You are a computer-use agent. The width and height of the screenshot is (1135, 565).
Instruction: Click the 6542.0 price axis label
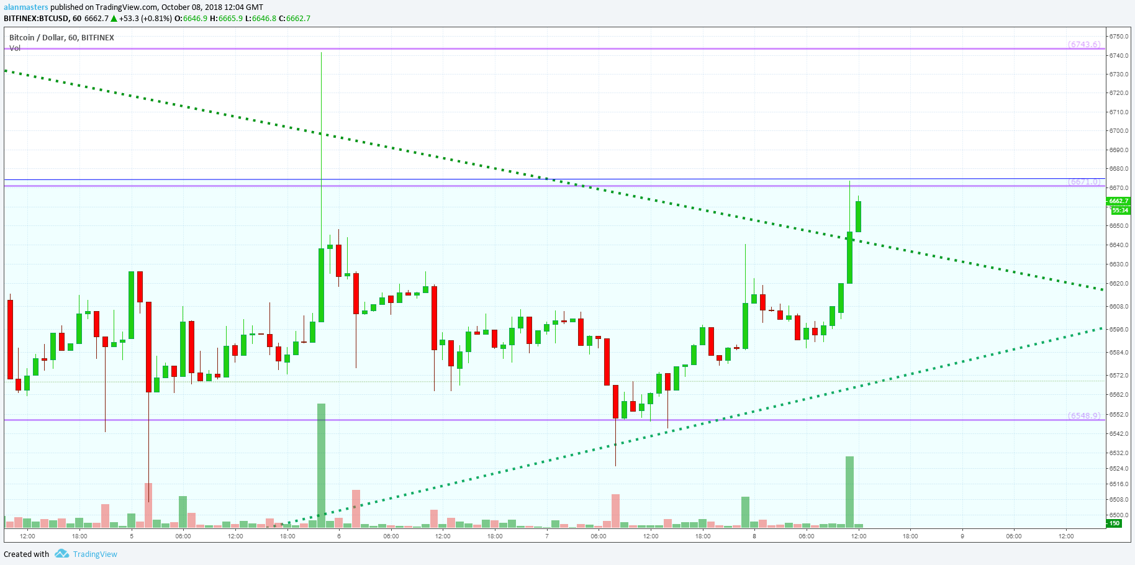[1119, 434]
